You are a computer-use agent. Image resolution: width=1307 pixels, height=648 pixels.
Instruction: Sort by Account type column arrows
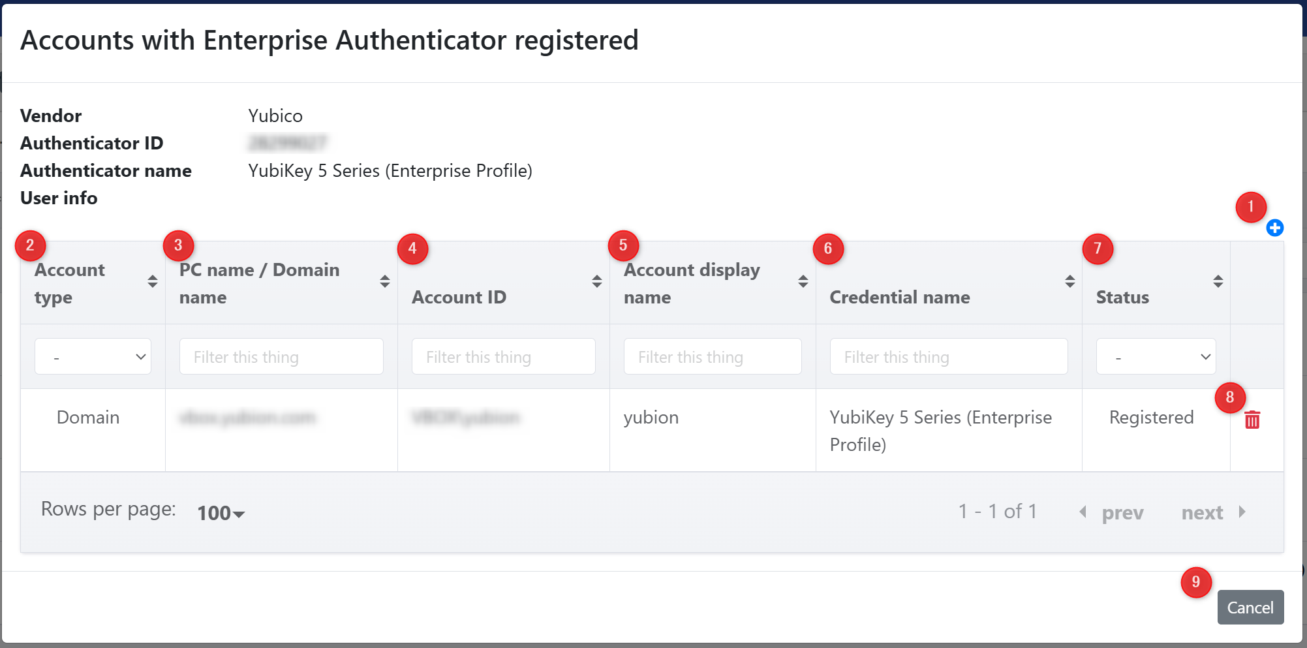(153, 281)
